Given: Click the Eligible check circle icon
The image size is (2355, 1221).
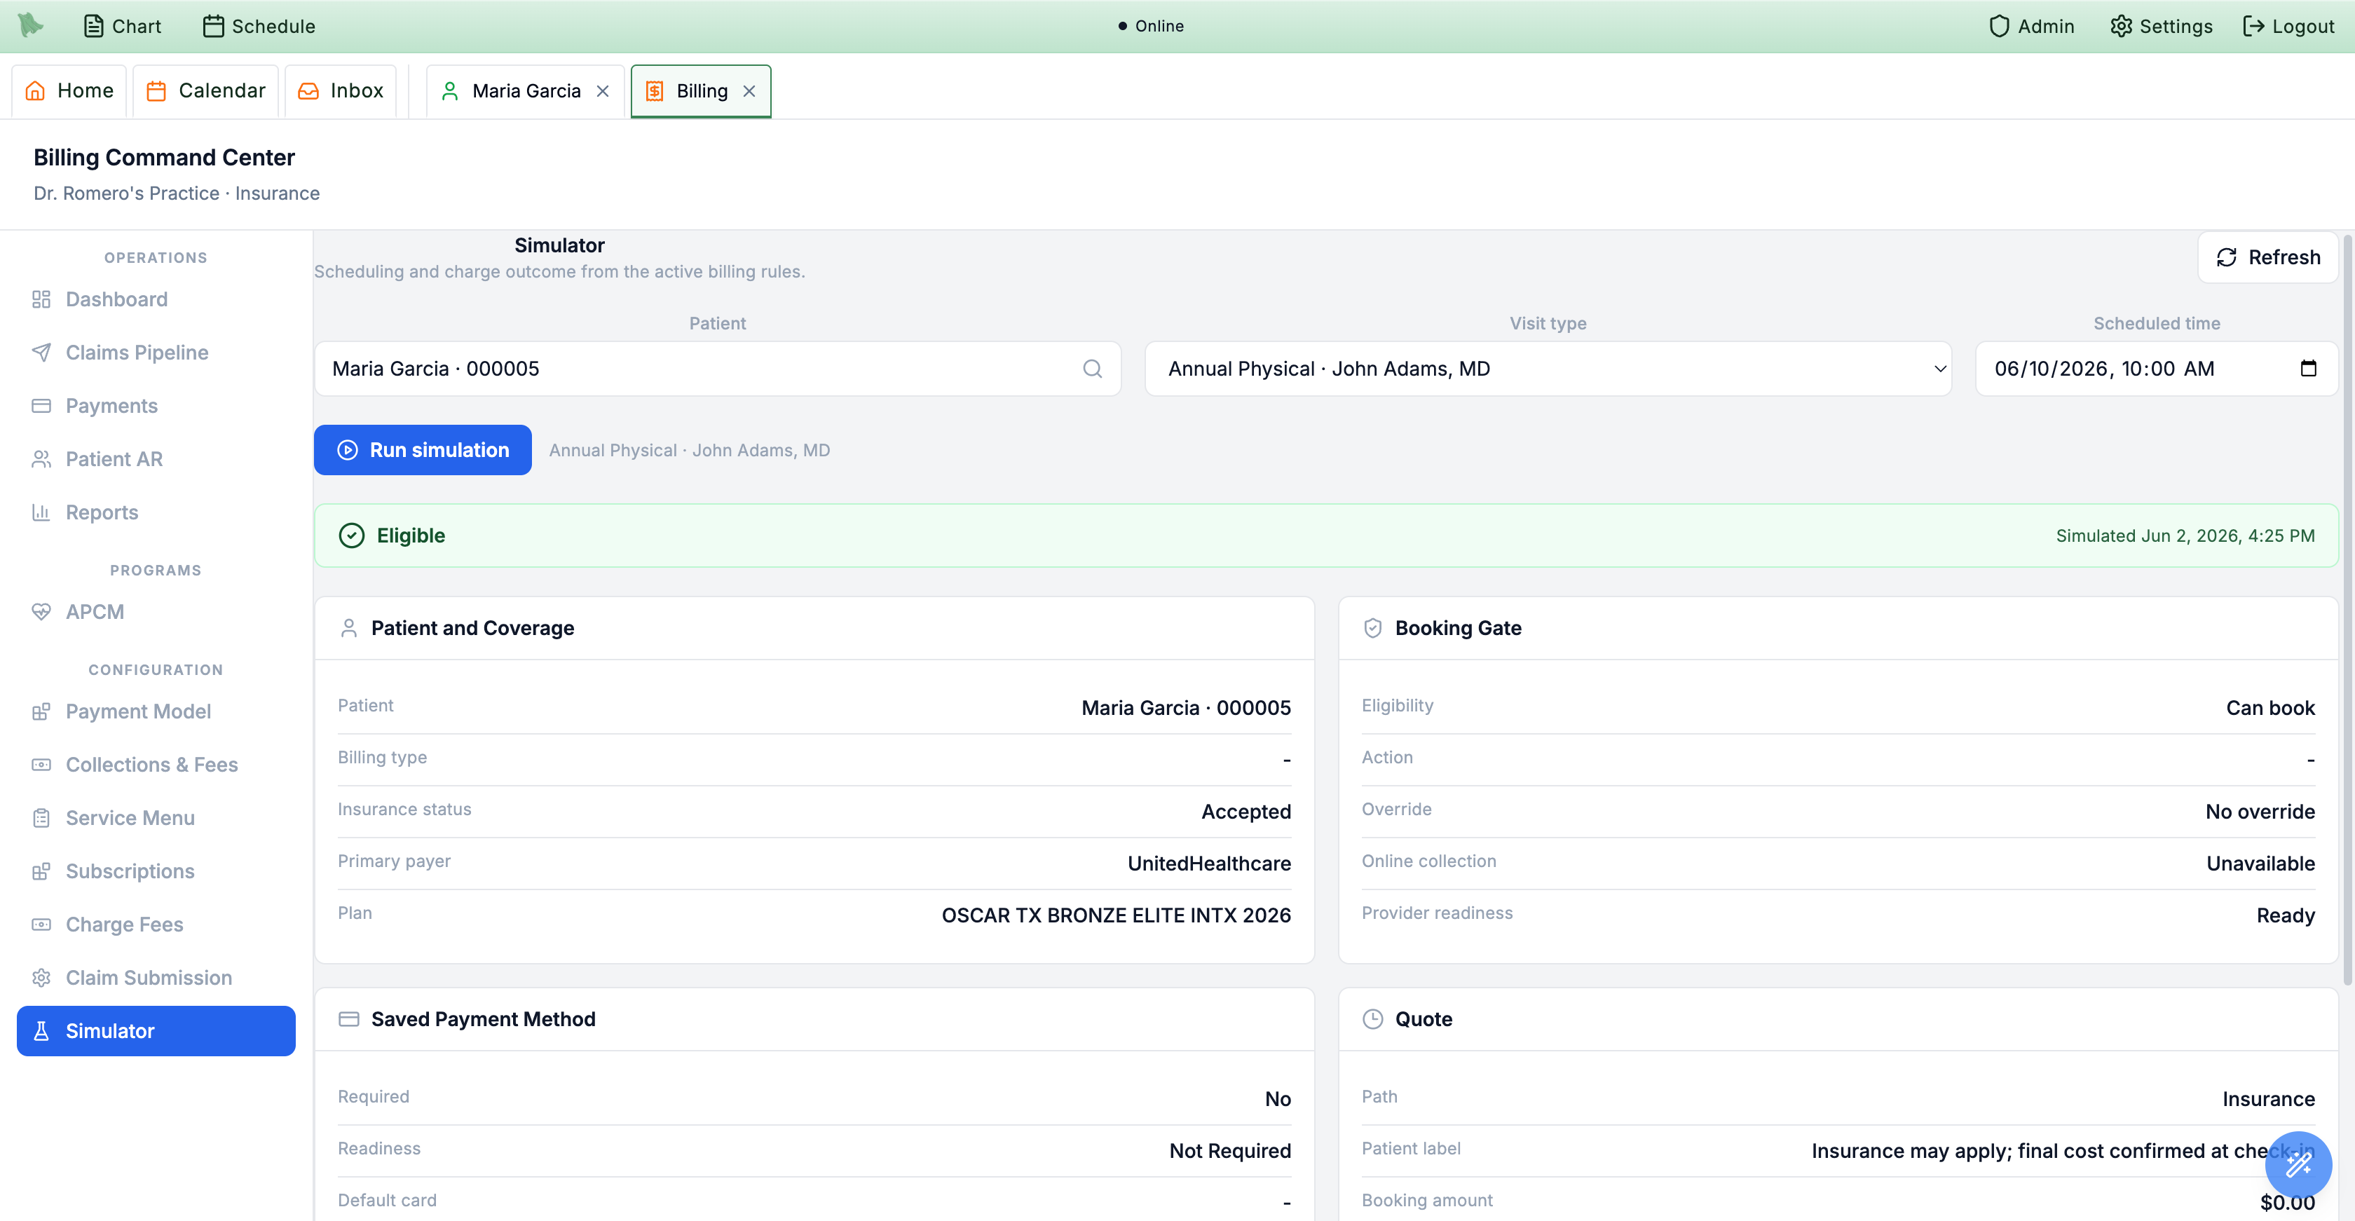Looking at the screenshot, I should (x=352, y=536).
